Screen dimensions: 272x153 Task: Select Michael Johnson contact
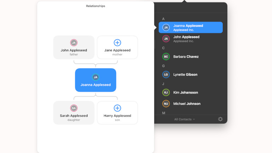click(191, 104)
